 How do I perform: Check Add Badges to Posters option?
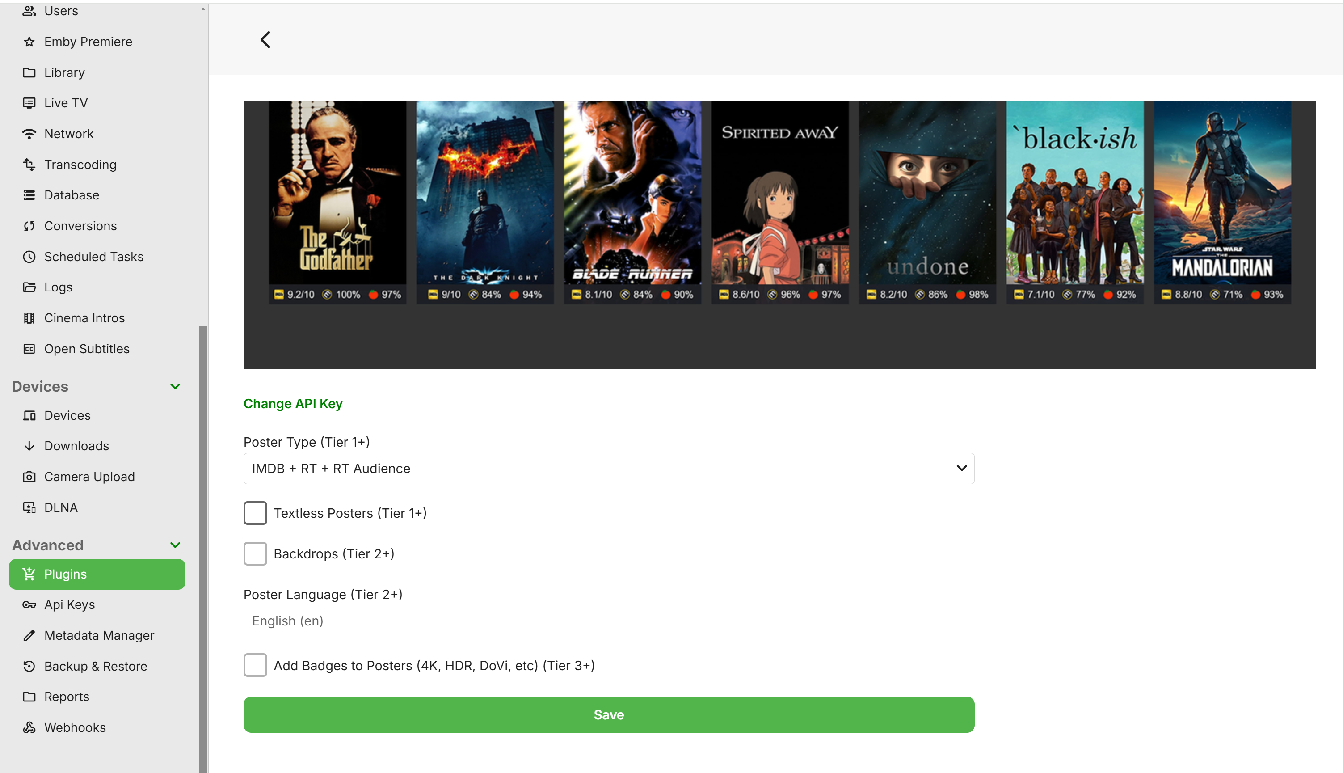pyautogui.click(x=255, y=665)
